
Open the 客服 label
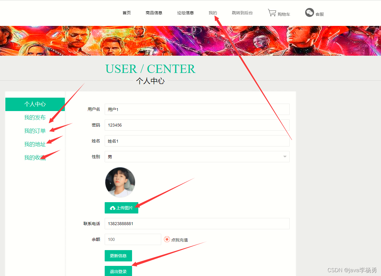pos(320,14)
